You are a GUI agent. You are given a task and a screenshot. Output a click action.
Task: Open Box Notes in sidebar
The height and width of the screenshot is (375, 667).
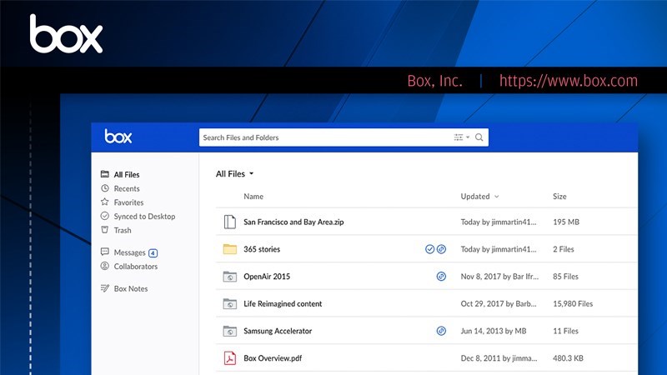pos(131,288)
